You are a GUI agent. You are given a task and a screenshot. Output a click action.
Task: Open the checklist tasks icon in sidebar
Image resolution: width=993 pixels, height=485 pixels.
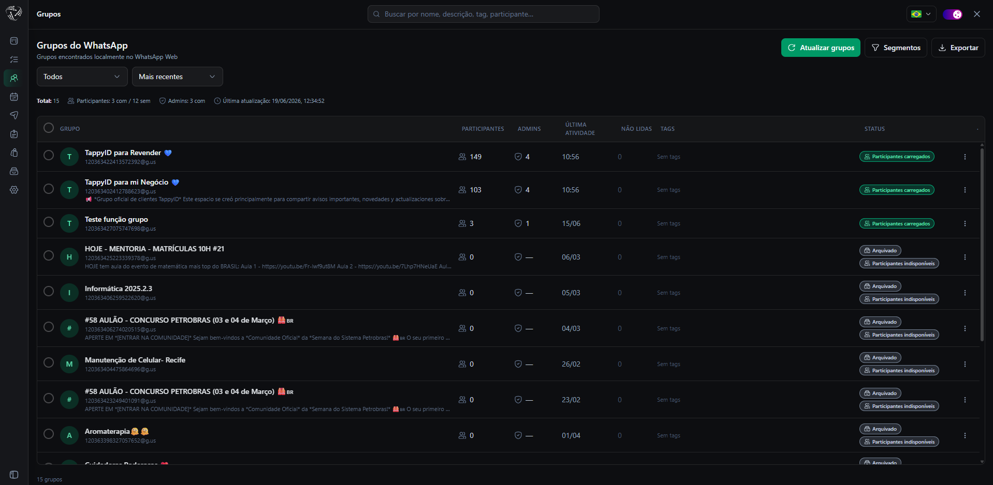tap(14, 59)
